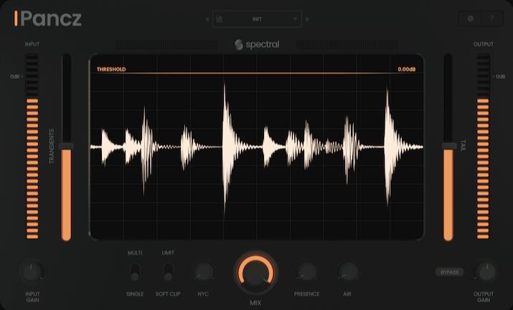Viewport: 513px width, 310px height.
Task: Click the output meter 0dB marker
Action: pyautogui.click(x=500, y=77)
